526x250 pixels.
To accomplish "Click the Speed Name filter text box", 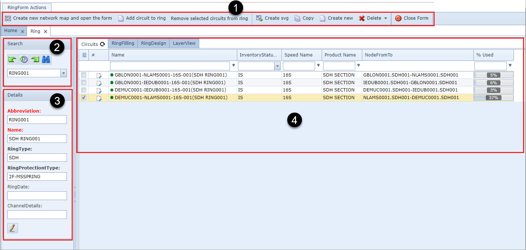I will click(299, 66).
